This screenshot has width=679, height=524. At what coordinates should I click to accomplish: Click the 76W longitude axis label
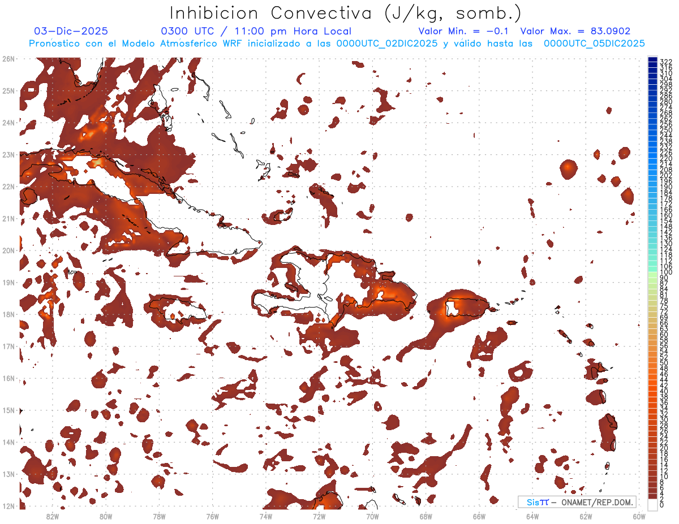[x=212, y=516]
